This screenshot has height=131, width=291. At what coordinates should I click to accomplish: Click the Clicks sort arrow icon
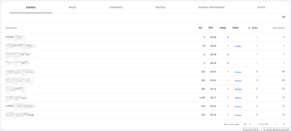(249, 28)
